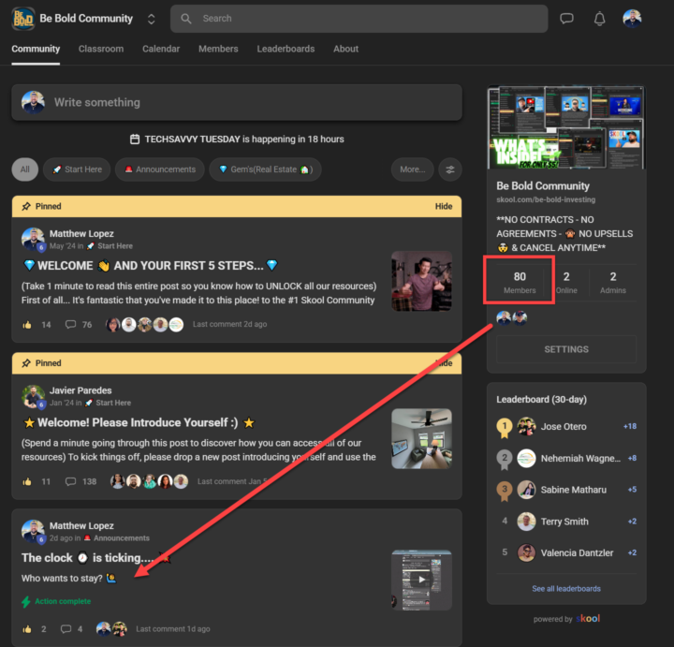This screenshot has width=674, height=647.
Task: Open the user profile avatar menu
Action: point(632,19)
